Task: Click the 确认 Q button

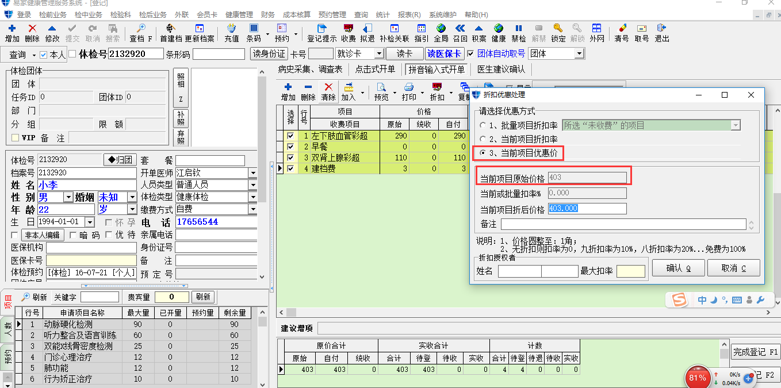Action: coord(678,268)
